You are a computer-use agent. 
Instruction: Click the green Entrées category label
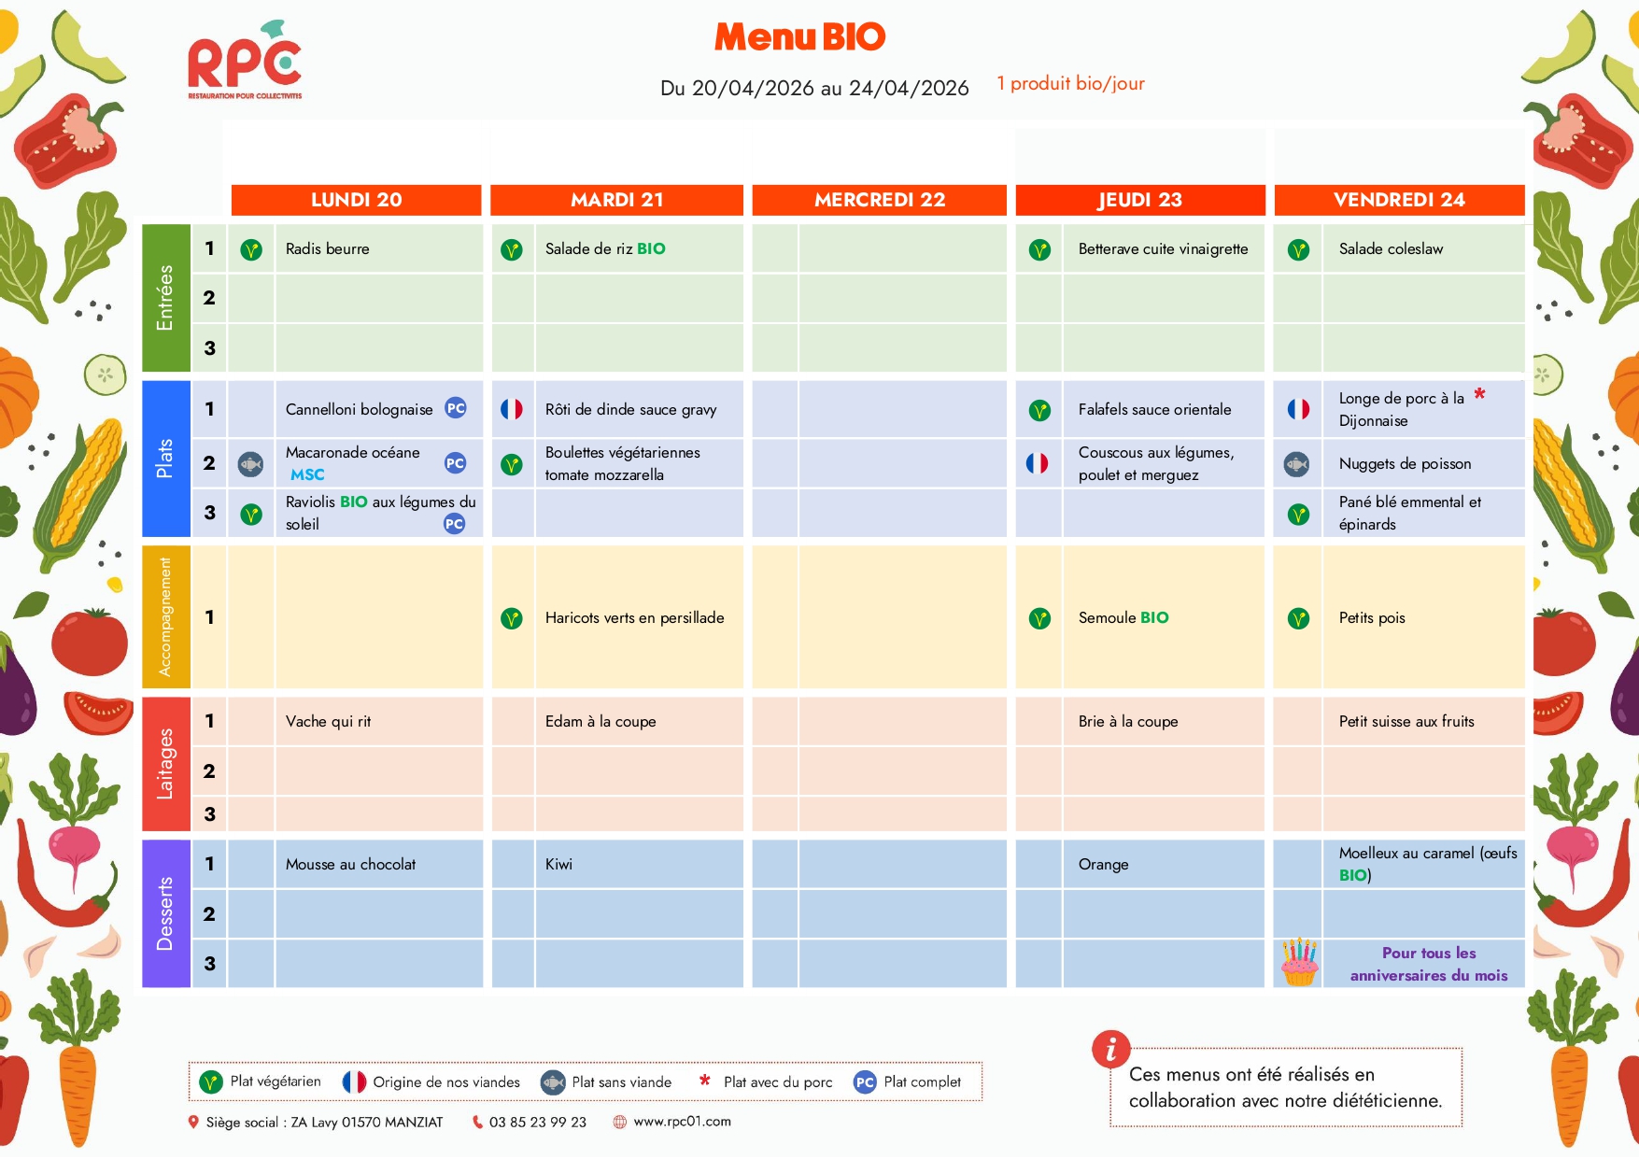click(x=166, y=298)
